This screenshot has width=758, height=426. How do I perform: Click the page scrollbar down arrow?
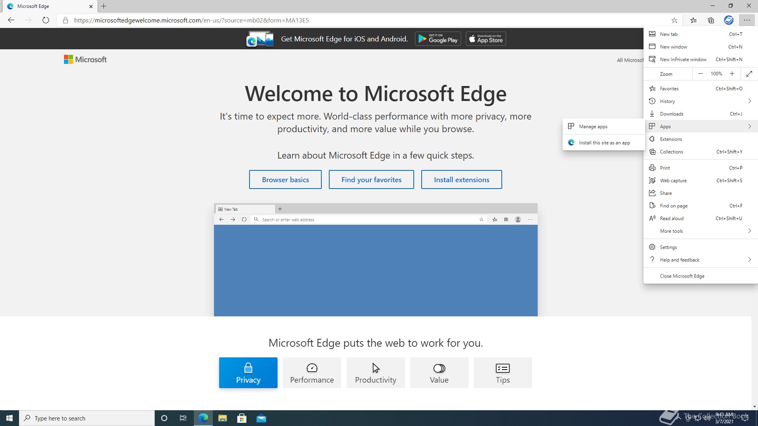coord(754,407)
